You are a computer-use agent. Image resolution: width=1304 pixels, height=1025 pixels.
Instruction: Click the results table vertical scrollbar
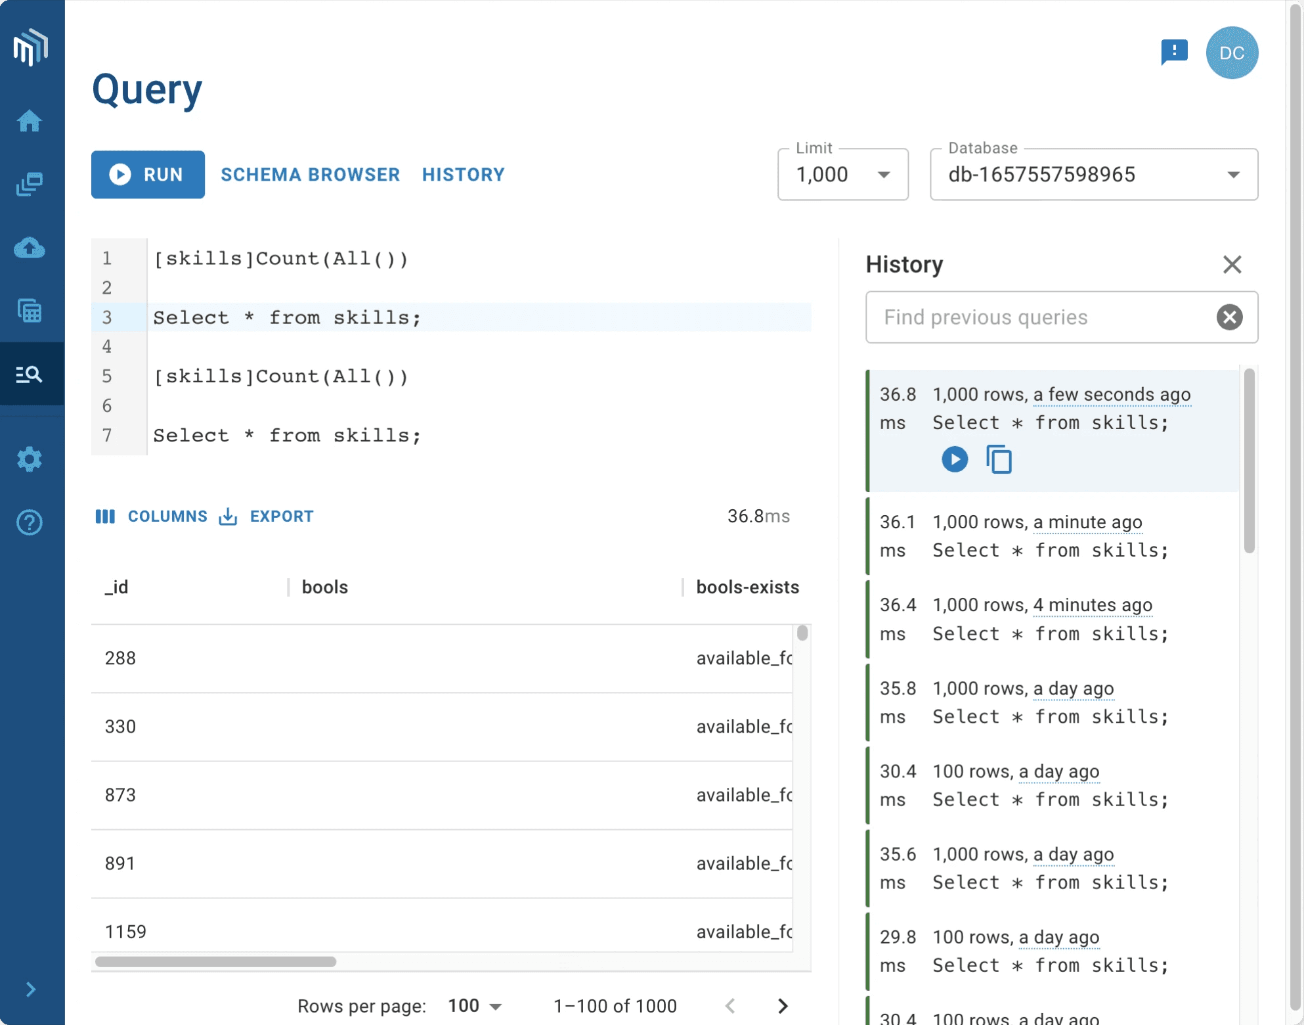coord(802,633)
